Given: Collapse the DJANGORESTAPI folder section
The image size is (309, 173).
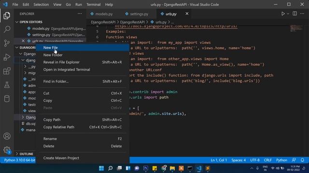Looking at the screenshot, I should 17,48.
